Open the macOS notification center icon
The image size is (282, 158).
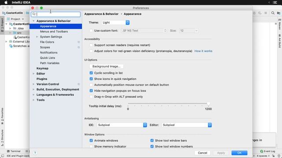tap(275, 2)
